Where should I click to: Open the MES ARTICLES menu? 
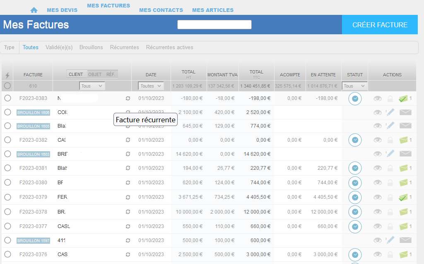(213, 10)
